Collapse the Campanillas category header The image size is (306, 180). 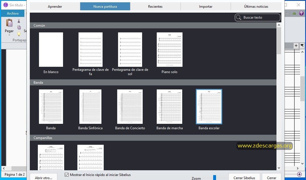pos(153,138)
